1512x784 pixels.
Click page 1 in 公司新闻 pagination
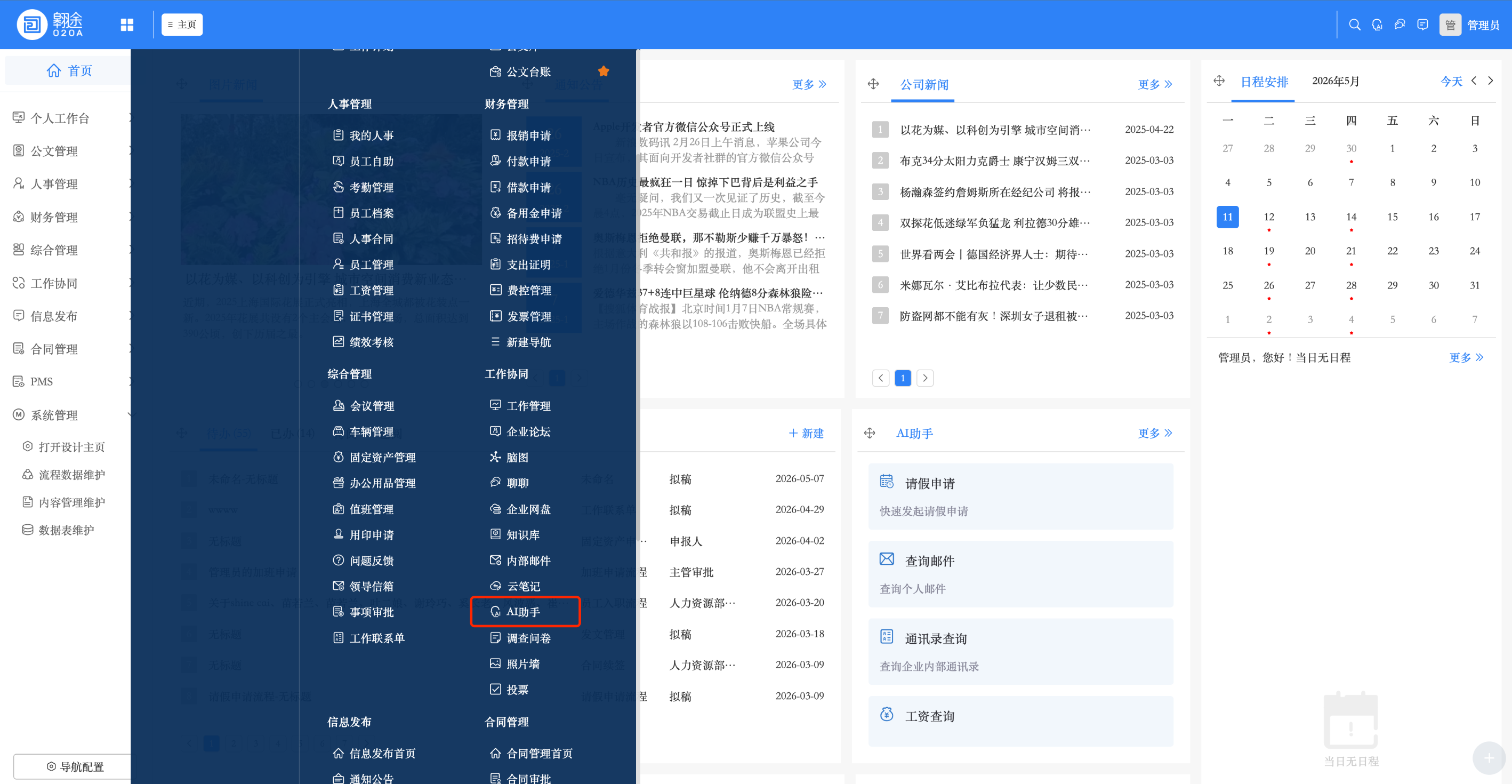[902, 378]
